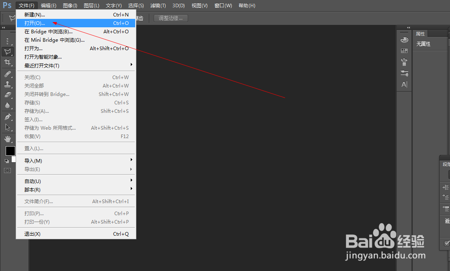Select the Eraser tool
Viewport: 450px width, 271px height.
[8, 95]
